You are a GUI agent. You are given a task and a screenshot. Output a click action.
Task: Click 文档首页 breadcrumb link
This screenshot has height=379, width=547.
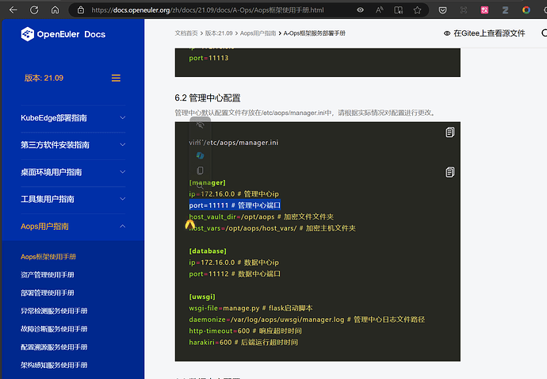pyautogui.click(x=188, y=33)
